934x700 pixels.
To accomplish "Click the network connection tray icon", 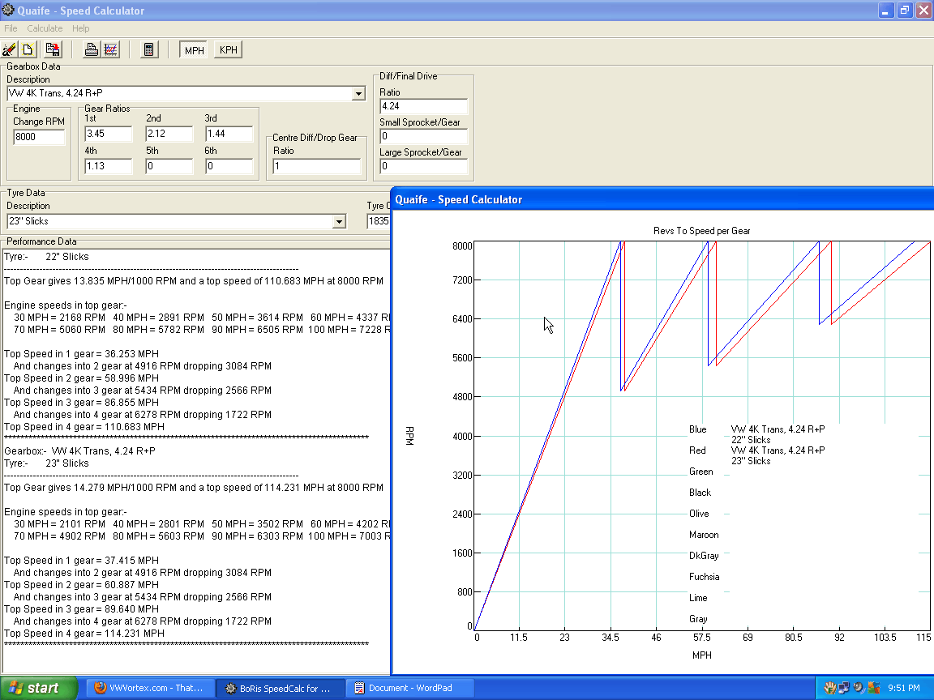I will point(844,688).
